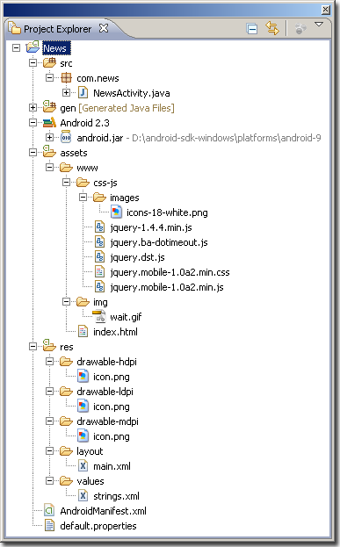340x547 pixels.
Task: Click the grayed working set filter icon
Action: click(300, 29)
